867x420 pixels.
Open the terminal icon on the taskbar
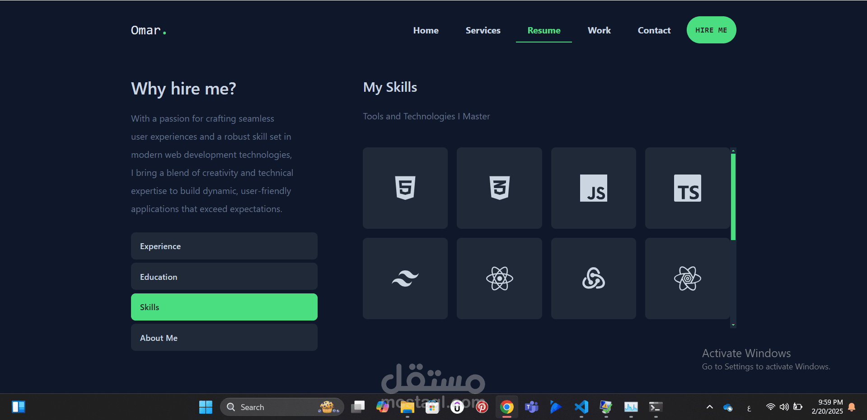click(656, 407)
